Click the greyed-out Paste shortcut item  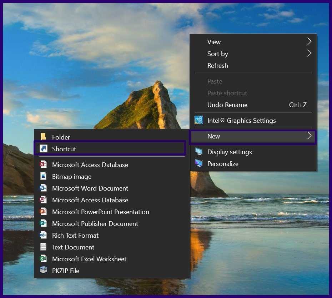click(x=227, y=93)
